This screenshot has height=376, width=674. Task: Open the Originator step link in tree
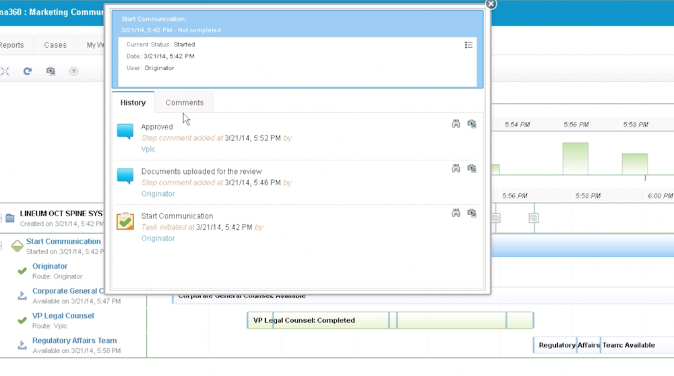(50, 266)
